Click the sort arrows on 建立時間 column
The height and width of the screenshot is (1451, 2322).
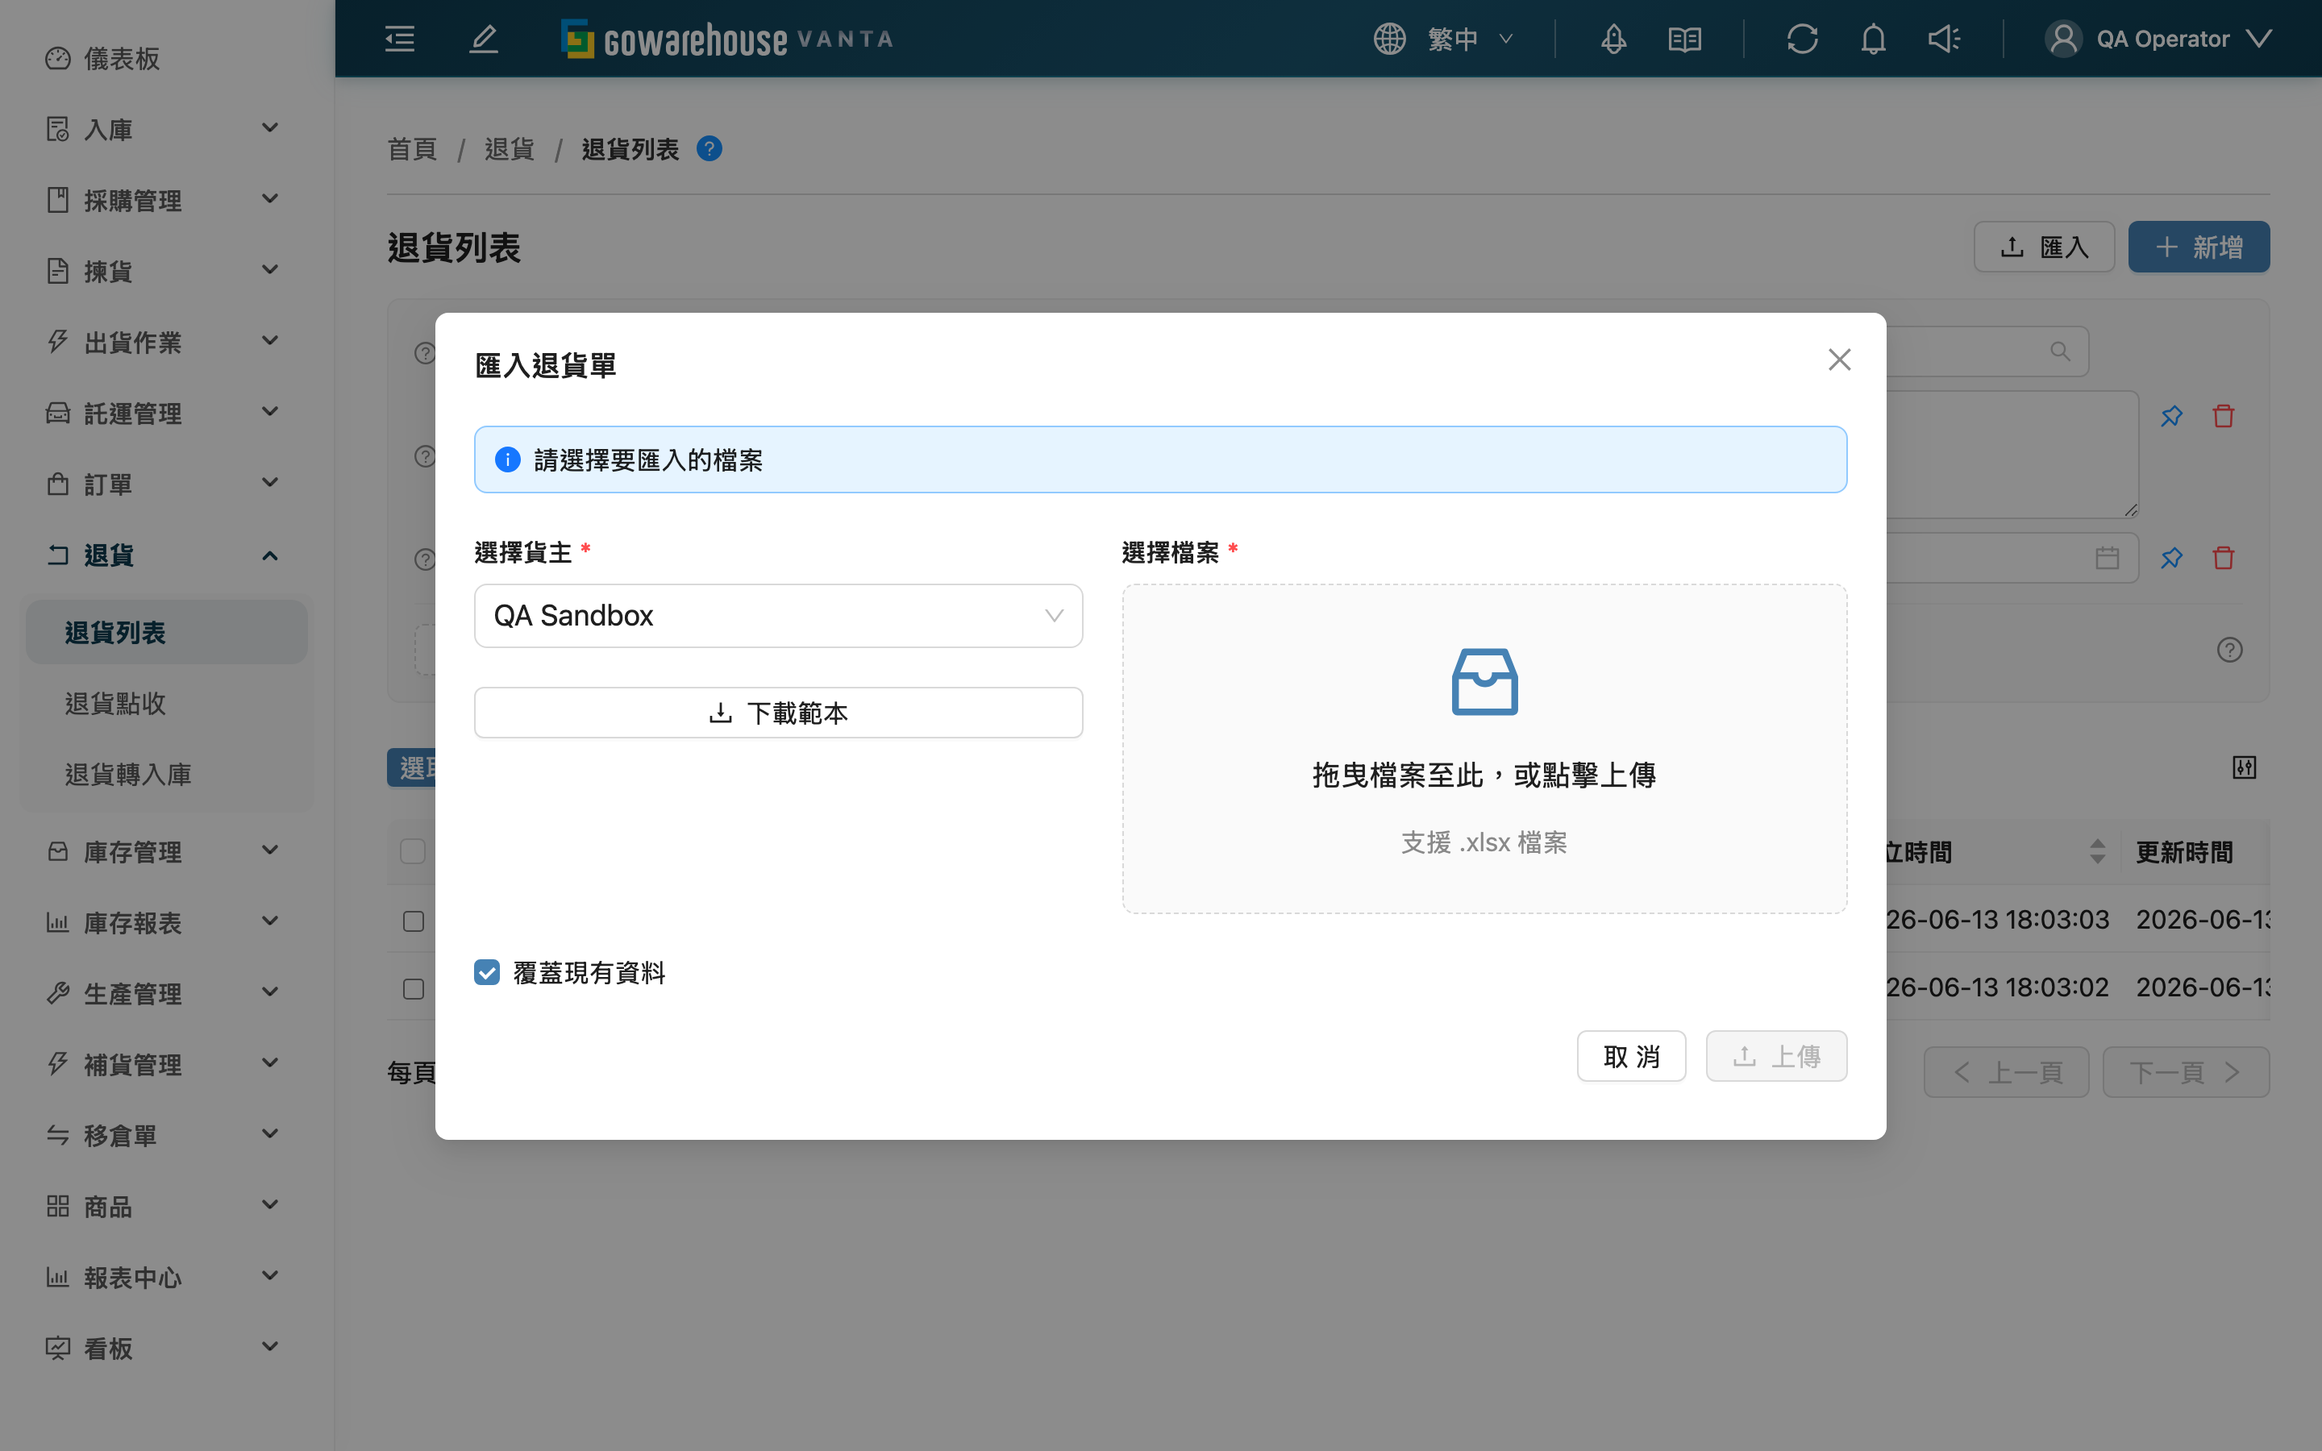pos(2098,851)
